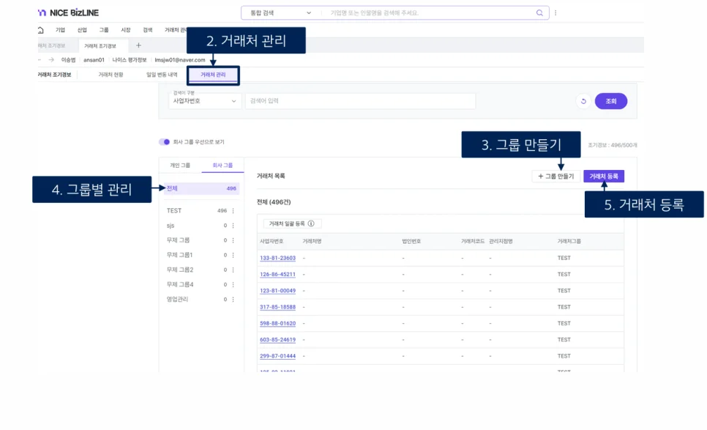The image size is (707, 430).
Task: Click the 조회 search button
Action: 610,102
